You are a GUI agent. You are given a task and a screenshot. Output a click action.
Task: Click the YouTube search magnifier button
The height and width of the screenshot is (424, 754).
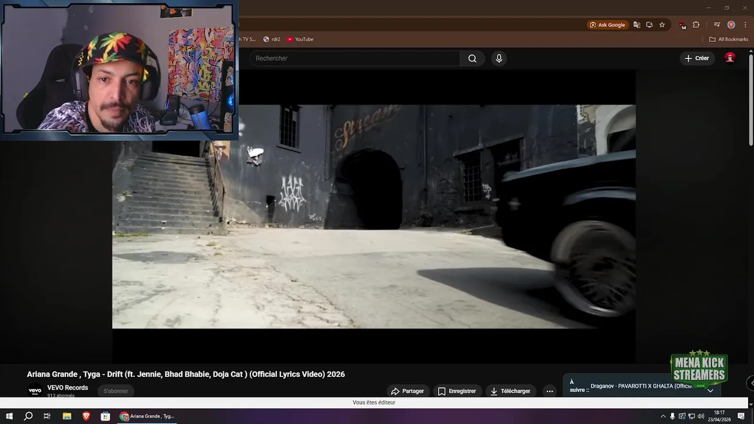click(472, 58)
